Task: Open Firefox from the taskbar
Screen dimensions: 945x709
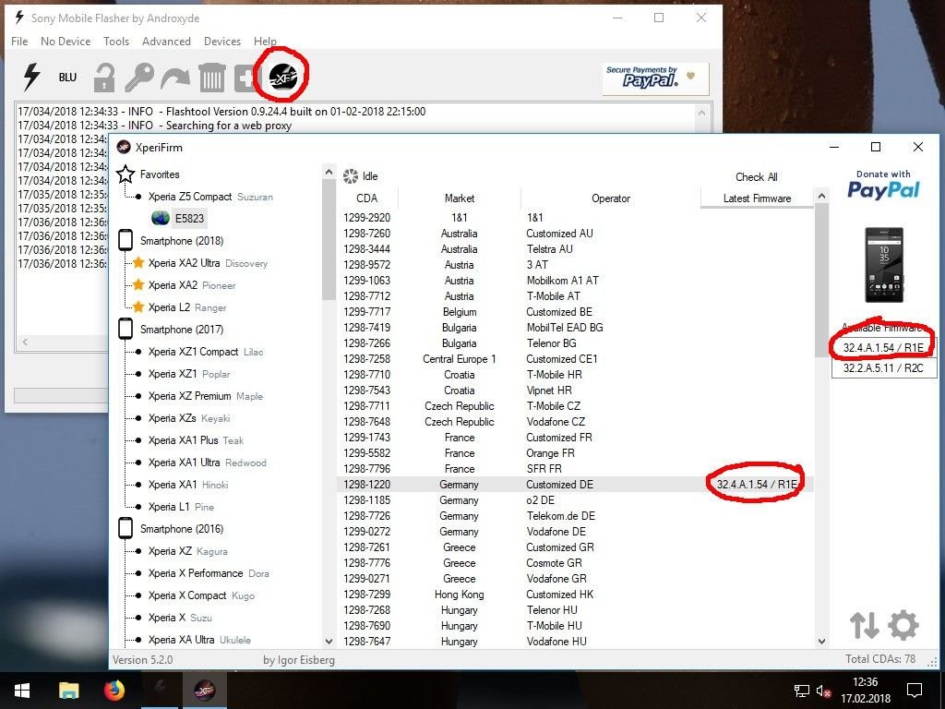Action: 114,690
